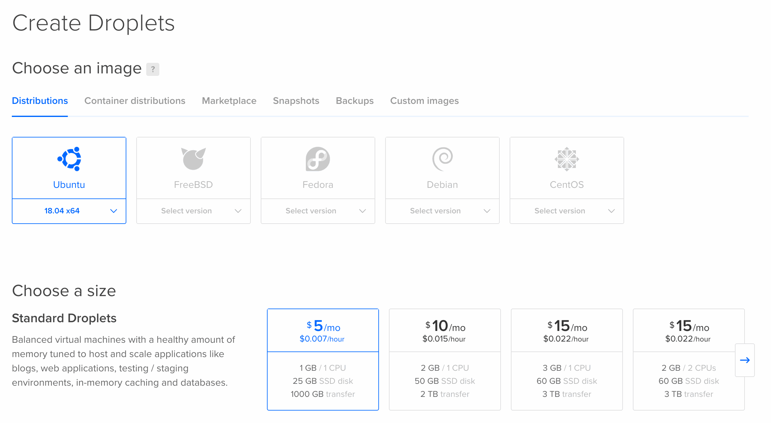Click the help question mark icon
The image size is (771, 423).
(x=153, y=69)
